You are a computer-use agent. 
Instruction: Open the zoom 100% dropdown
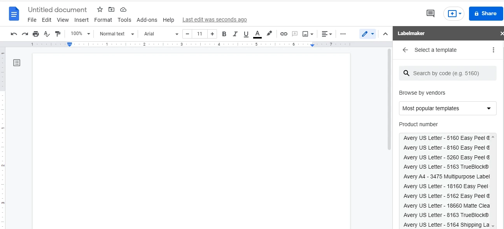coord(80,34)
